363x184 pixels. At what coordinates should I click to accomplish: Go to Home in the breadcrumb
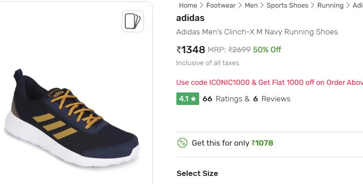(188, 5)
